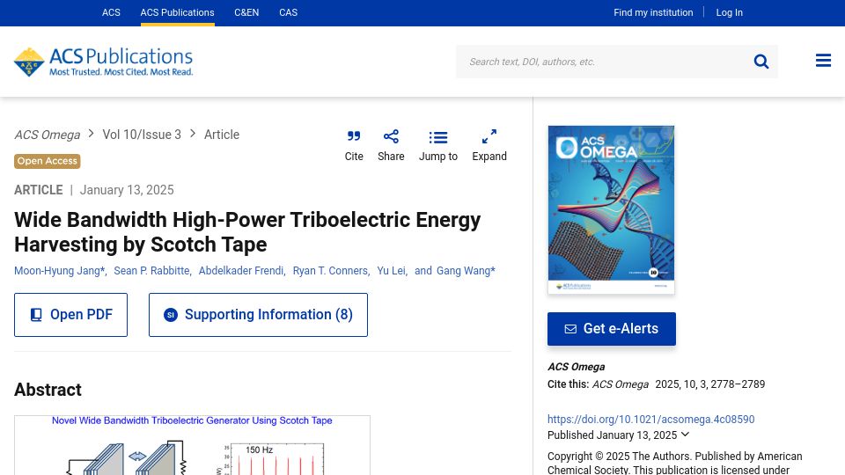
Task: Go to the ACS top nav item
Action: click(111, 12)
